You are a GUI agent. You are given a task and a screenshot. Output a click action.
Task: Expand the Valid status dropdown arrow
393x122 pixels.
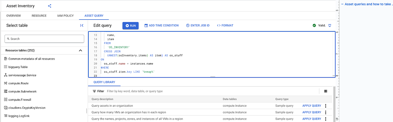coord(330,25)
